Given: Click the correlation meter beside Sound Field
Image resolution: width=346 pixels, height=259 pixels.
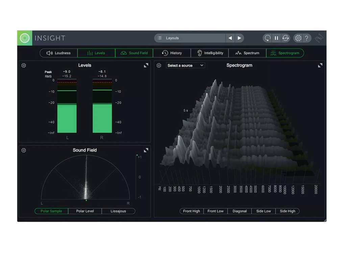Looking at the screenshot, I should 137,177.
